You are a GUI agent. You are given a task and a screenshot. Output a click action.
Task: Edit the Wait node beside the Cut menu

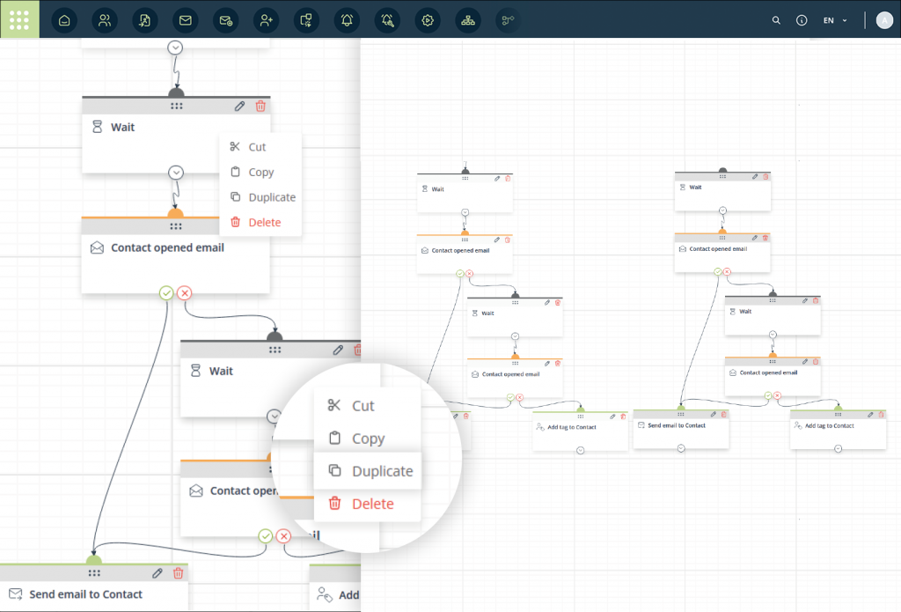[239, 106]
